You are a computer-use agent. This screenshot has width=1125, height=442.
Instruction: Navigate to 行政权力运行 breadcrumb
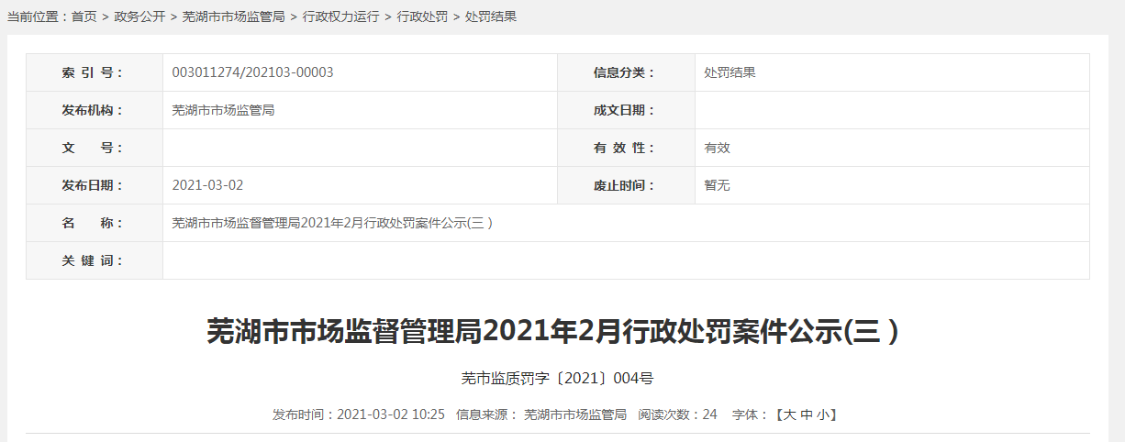click(x=340, y=17)
